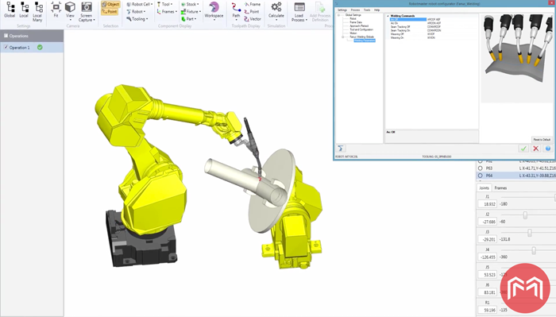The height and width of the screenshot is (317, 556).
Task: Toggle Object selection mode
Action: [x=110, y=4]
